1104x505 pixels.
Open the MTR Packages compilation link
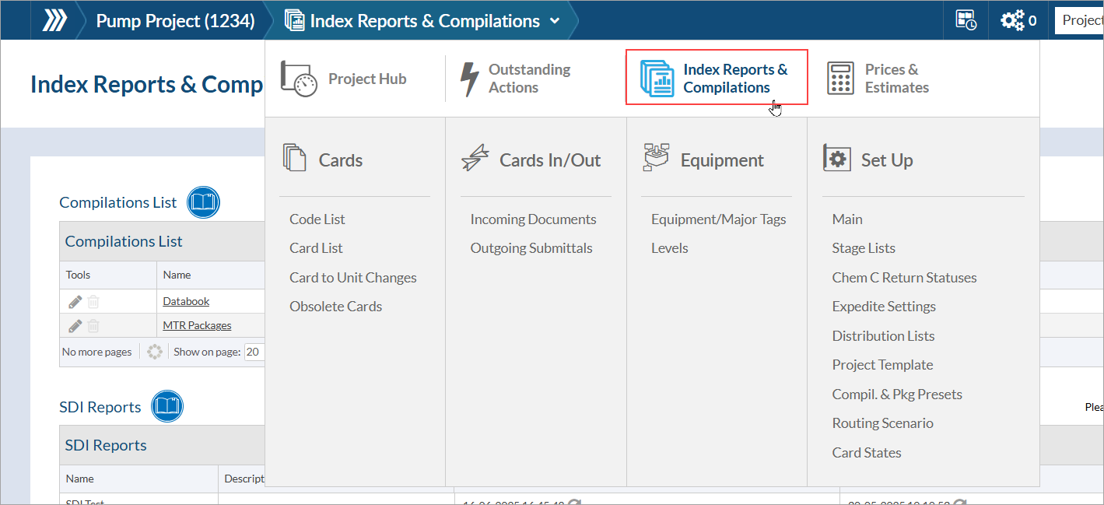coord(197,325)
